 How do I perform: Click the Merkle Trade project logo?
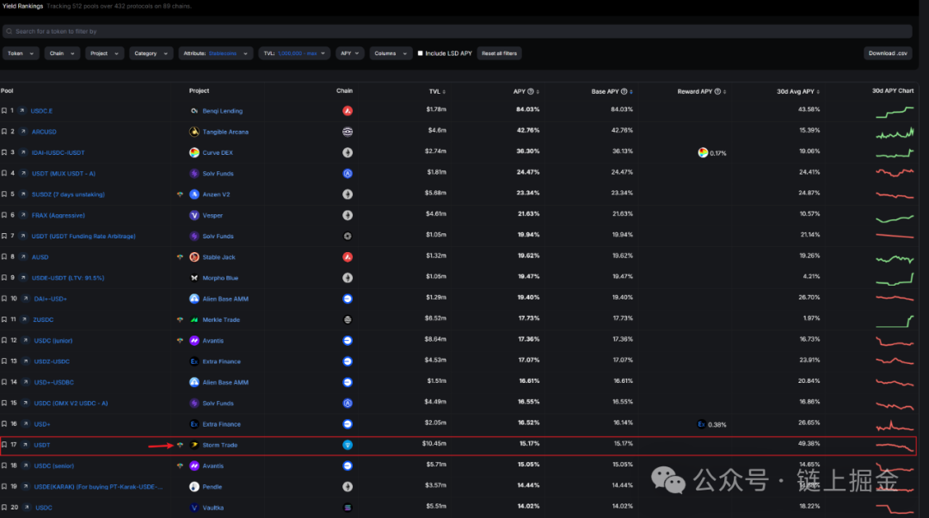[x=194, y=319]
